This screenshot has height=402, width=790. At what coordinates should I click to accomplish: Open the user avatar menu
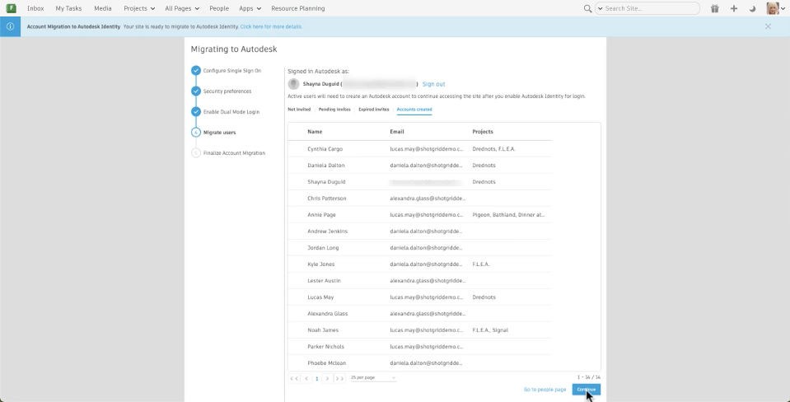pyautogui.click(x=775, y=8)
